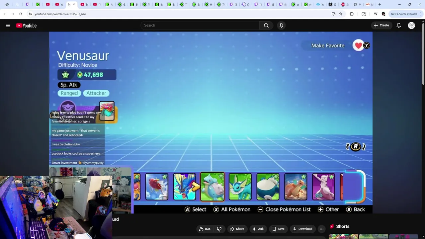The image size is (425, 239).
Task: Select the Snorlax card
Action: click(x=268, y=187)
